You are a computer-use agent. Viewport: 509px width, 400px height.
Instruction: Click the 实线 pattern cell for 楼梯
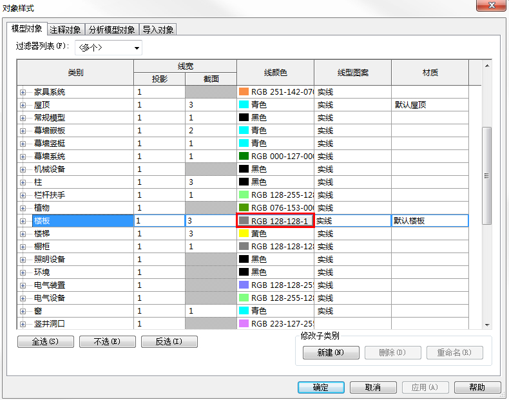(x=353, y=234)
